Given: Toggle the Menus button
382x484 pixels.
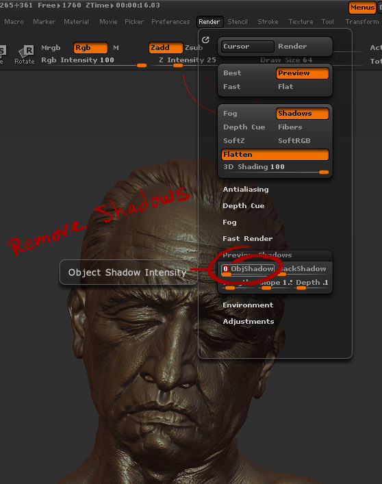Looking at the screenshot, I should pos(362,7).
